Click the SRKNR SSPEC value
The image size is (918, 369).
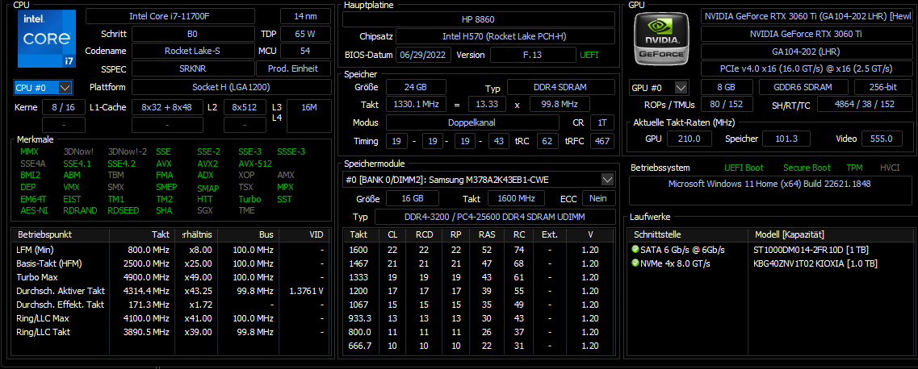192,69
